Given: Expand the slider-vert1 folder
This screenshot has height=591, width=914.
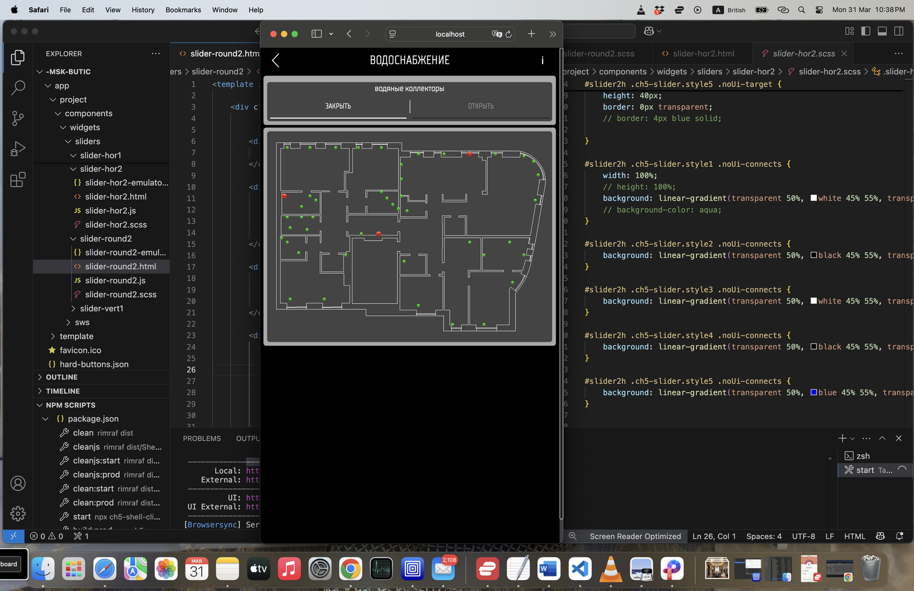Looking at the screenshot, I should coord(73,309).
